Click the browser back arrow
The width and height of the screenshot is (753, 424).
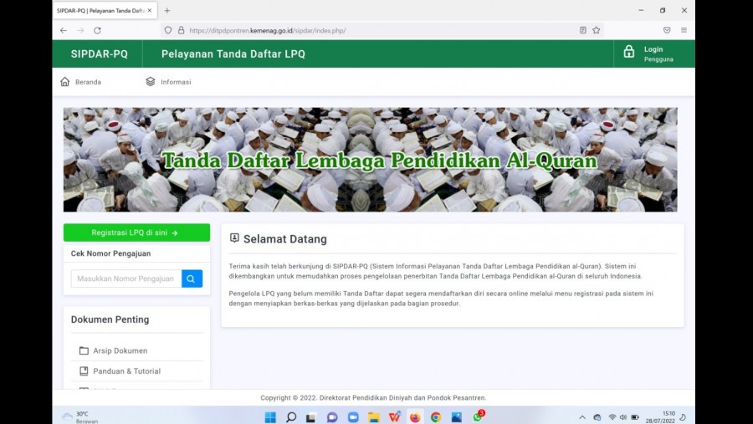coord(64,30)
